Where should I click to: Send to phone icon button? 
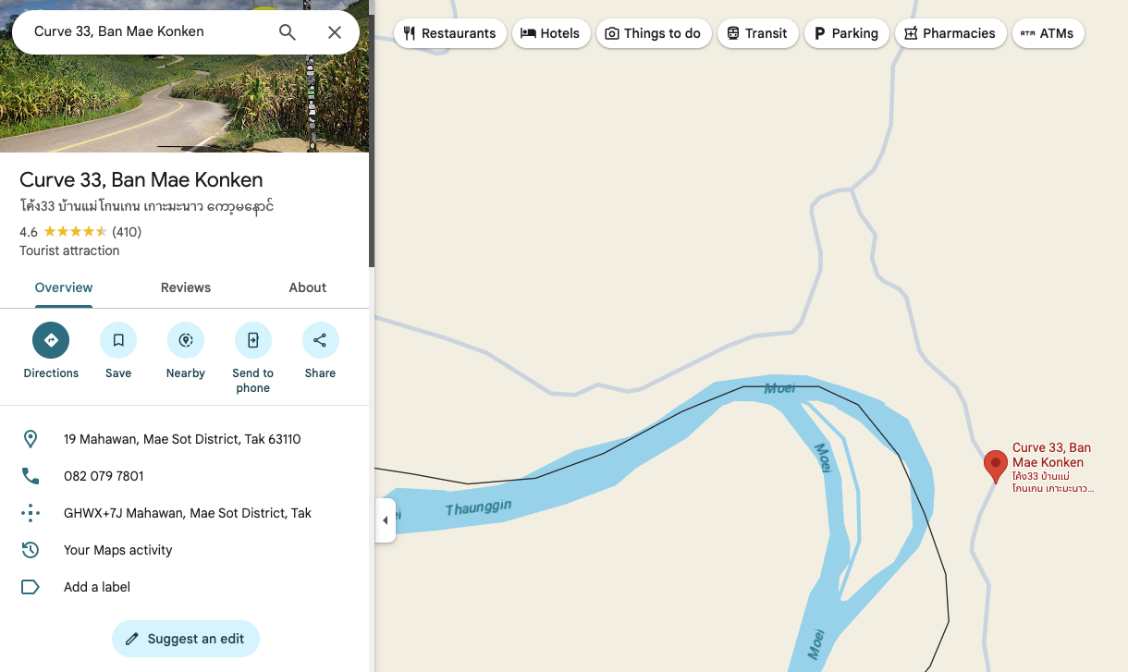coord(253,340)
